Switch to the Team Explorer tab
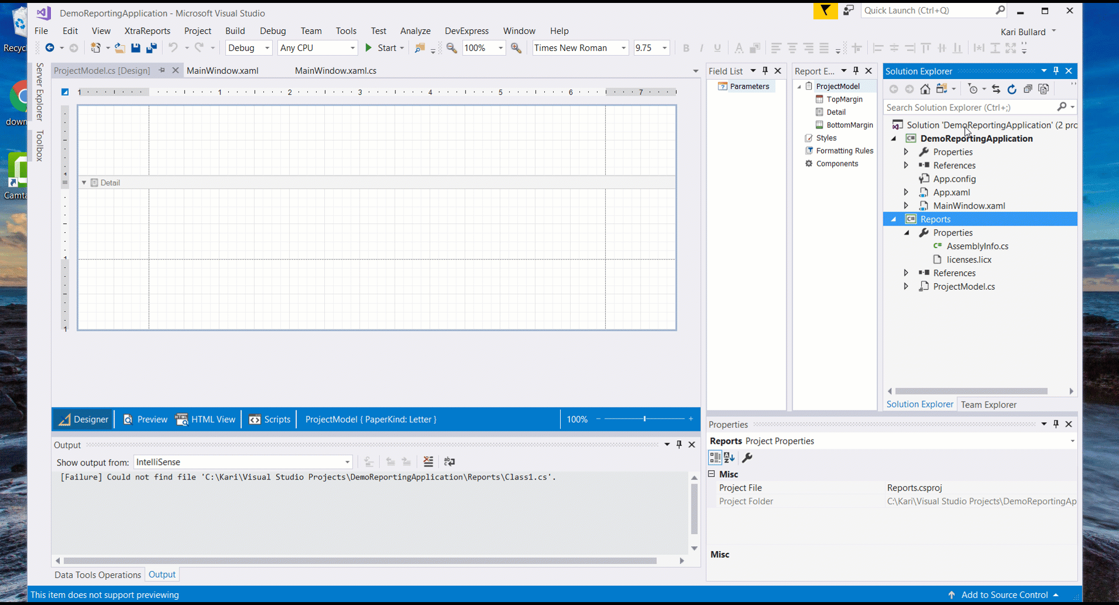This screenshot has height=605, width=1119. coord(988,405)
